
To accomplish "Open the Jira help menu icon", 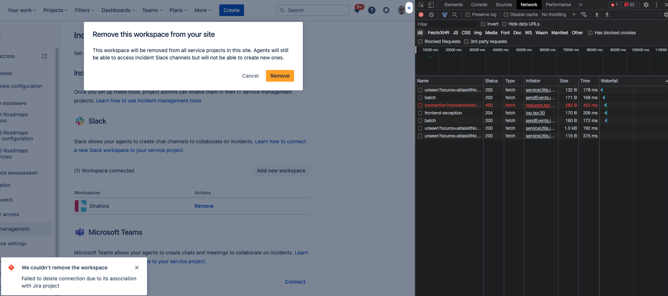I will point(372,10).
